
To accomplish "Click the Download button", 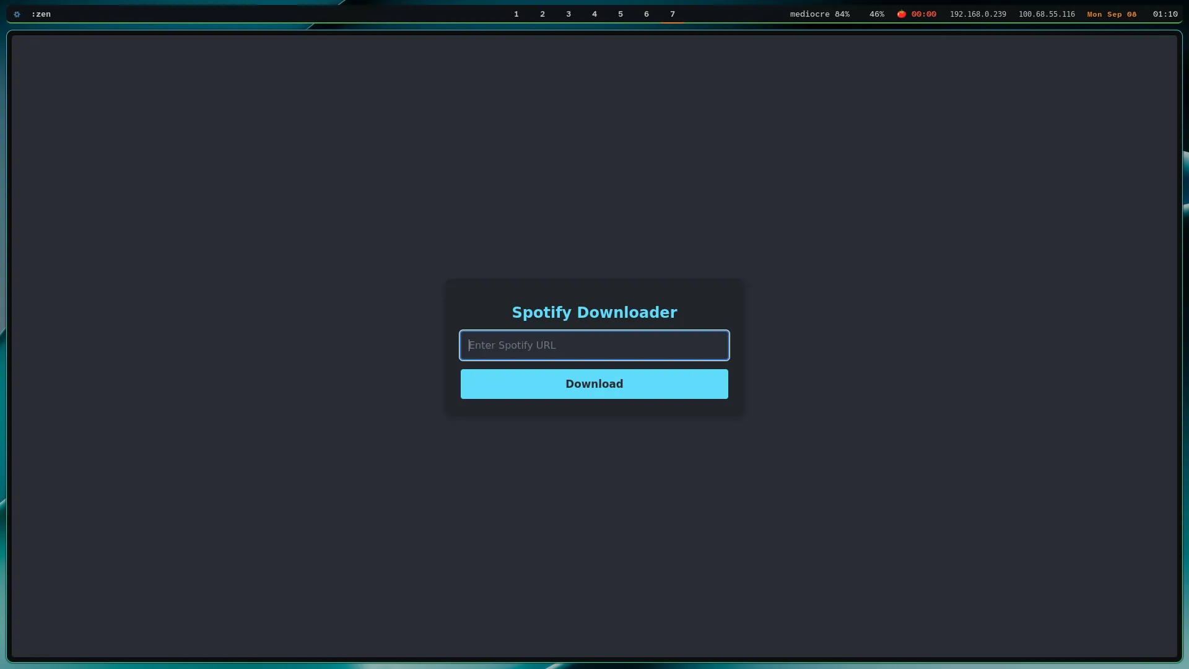I will (594, 384).
